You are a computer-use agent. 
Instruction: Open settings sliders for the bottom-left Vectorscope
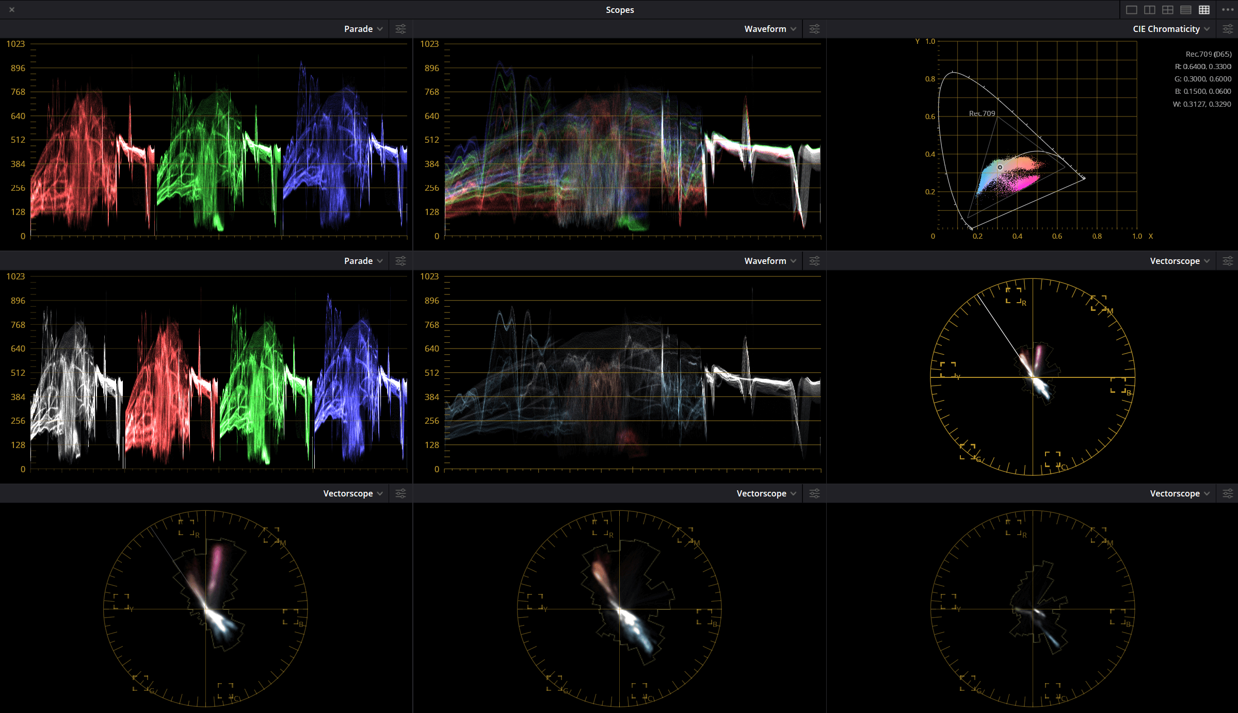(400, 493)
